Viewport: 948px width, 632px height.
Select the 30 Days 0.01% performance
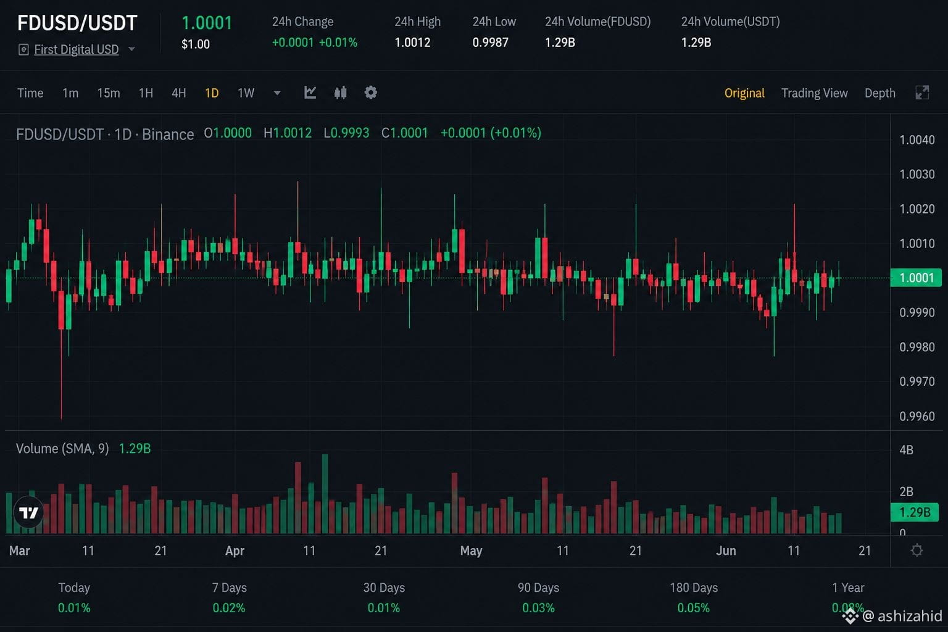pyautogui.click(x=384, y=597)
